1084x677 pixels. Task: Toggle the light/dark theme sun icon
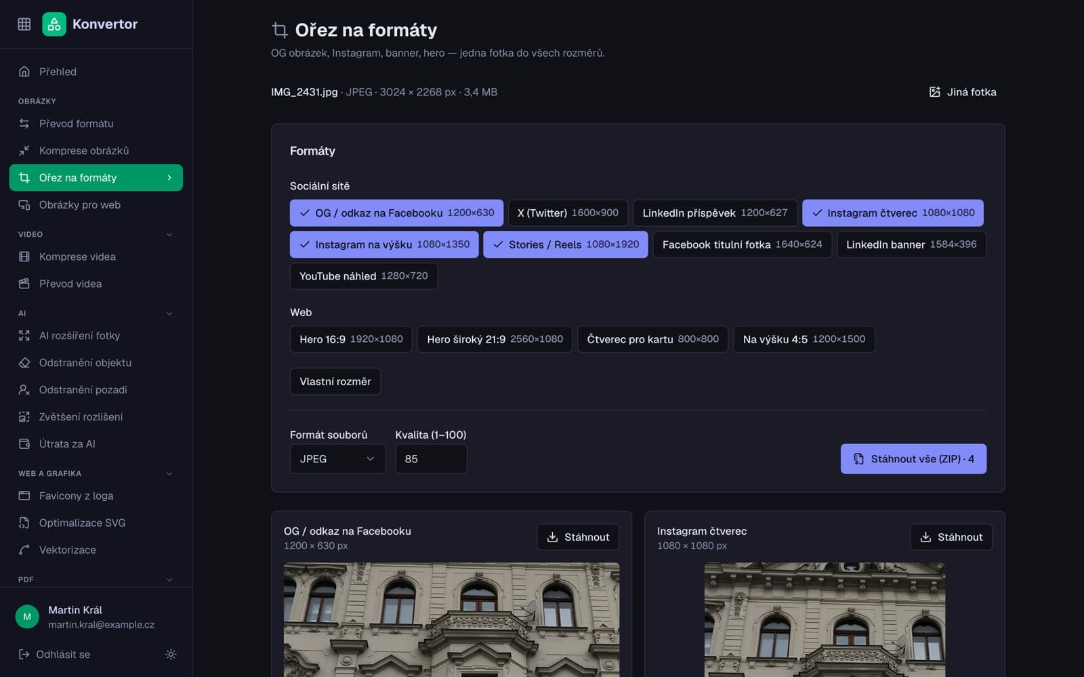tap(171, 654)
